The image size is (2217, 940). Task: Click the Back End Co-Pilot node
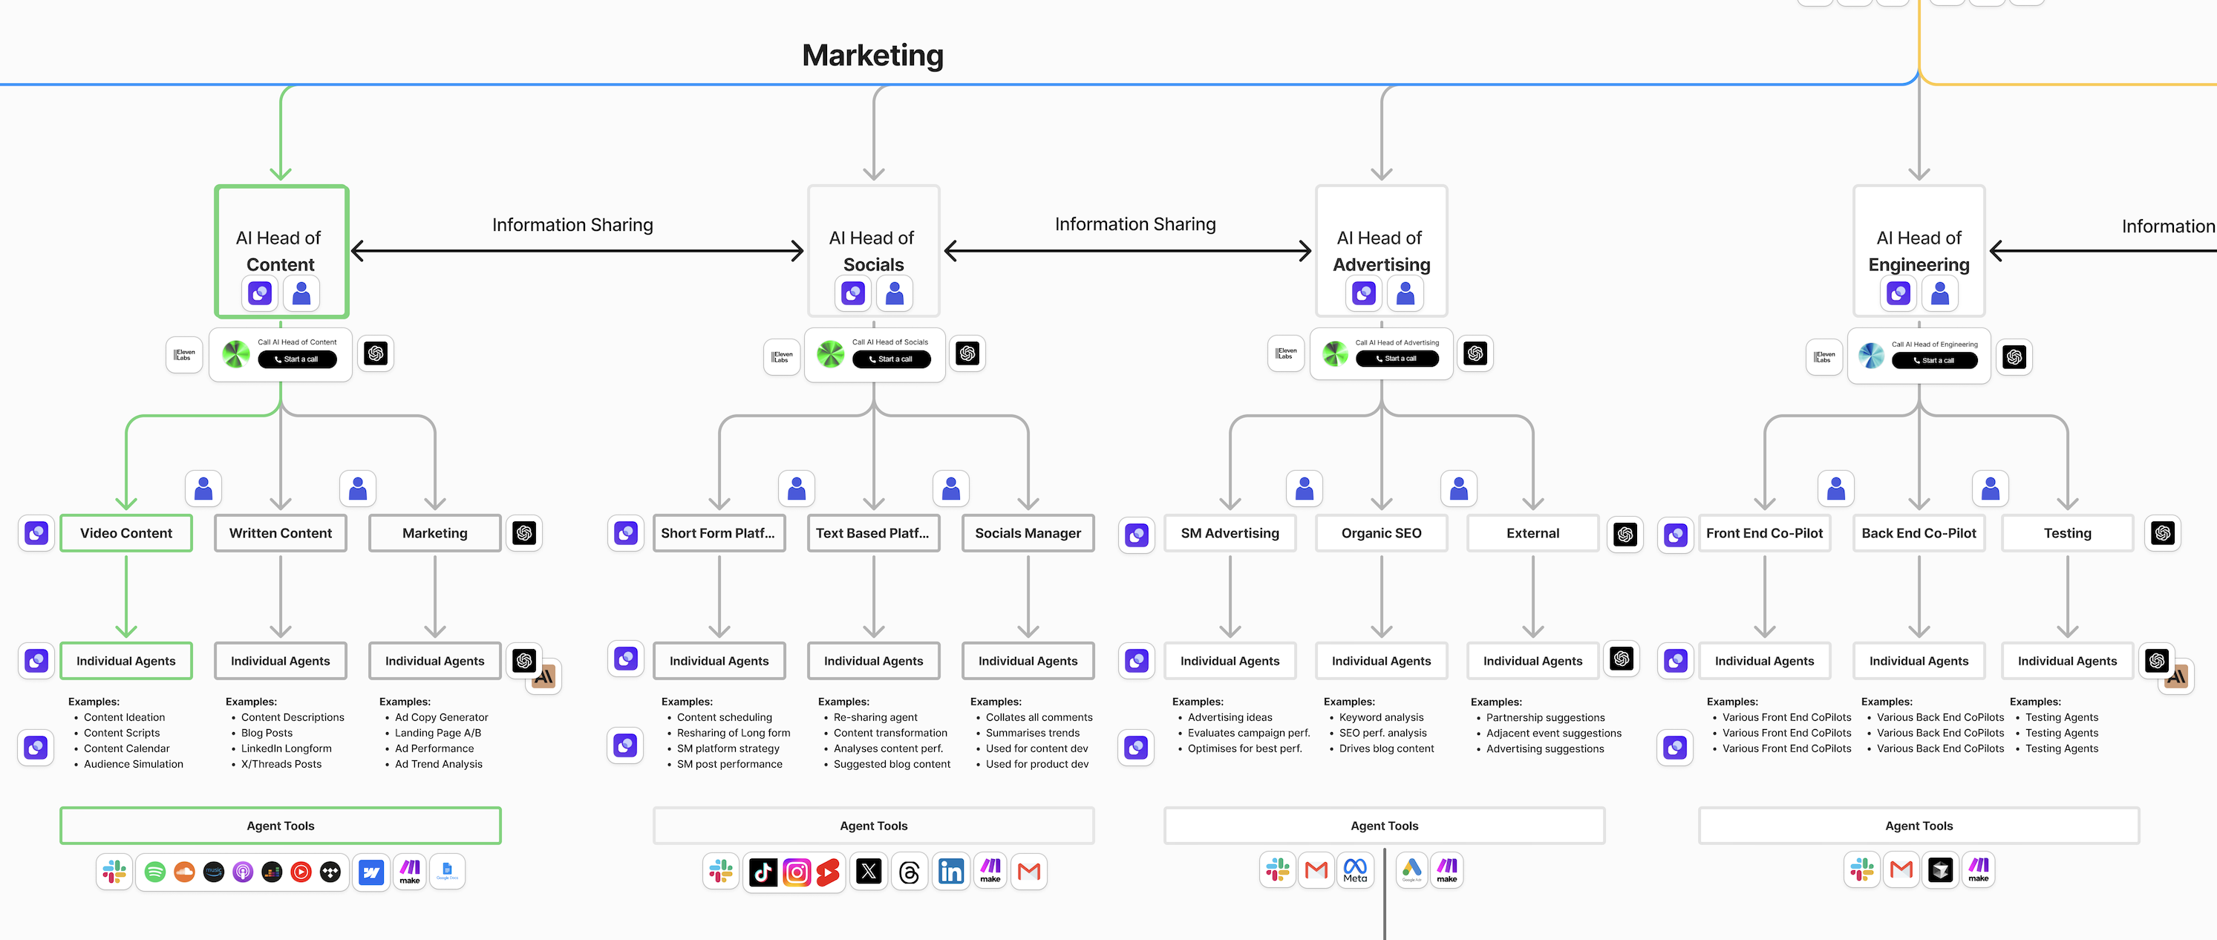click(1919, 533)
